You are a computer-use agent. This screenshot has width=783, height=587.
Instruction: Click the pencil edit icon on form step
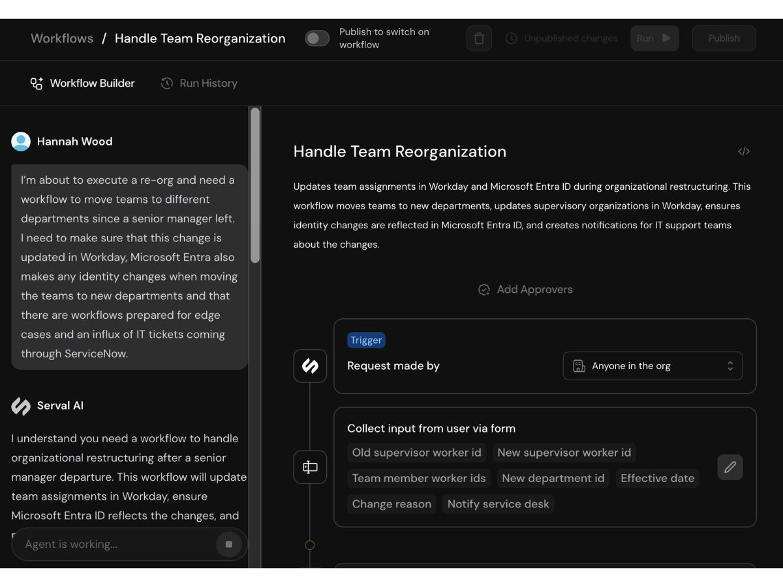(730, 467)
